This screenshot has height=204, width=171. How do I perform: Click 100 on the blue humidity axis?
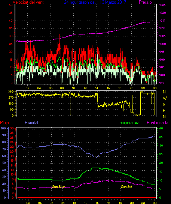tap(3, 128)
